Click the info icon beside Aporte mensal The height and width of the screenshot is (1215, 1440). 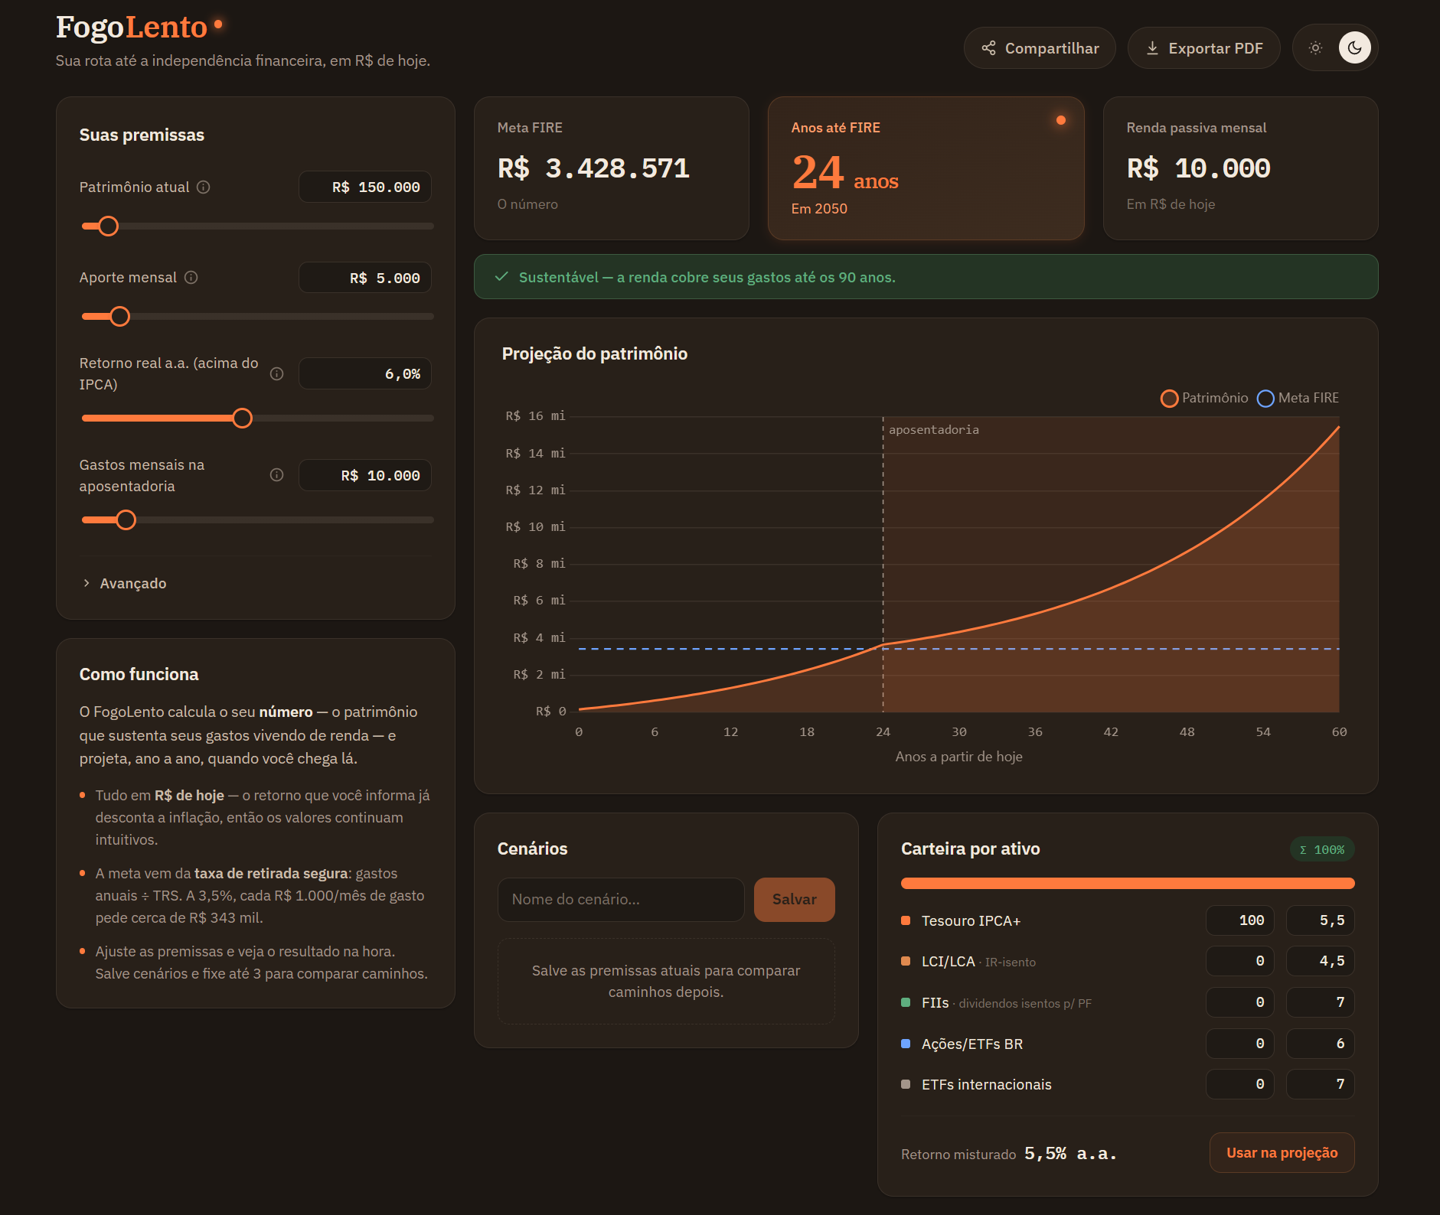pos(191,278)
